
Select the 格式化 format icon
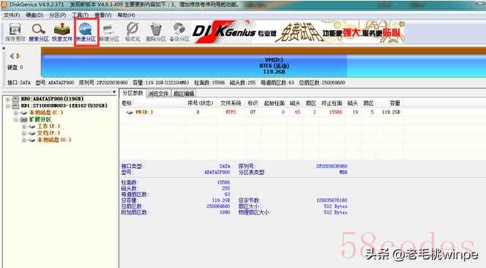click(x=132, y=32)
